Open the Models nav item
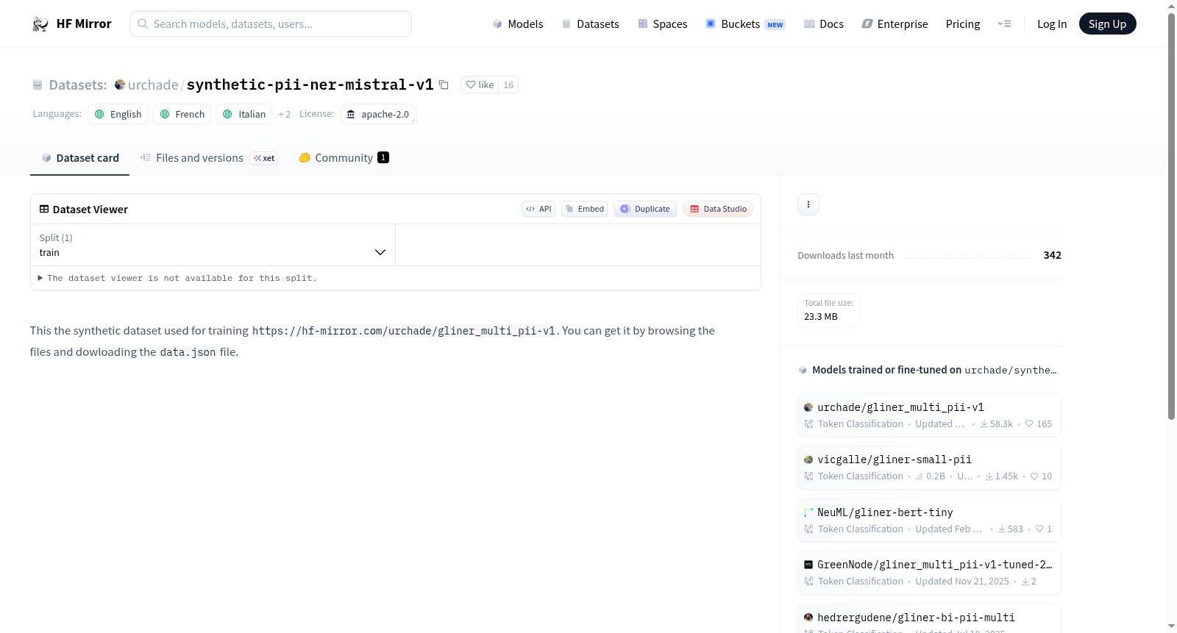Screen dimensions: 1177x633 pos(518,24)
